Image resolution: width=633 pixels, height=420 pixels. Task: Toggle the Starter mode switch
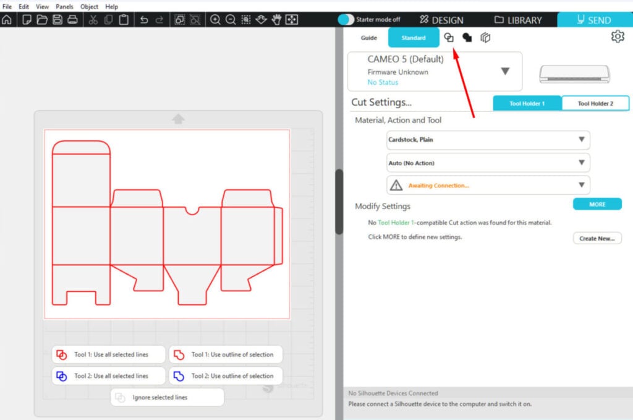[346, 20]
